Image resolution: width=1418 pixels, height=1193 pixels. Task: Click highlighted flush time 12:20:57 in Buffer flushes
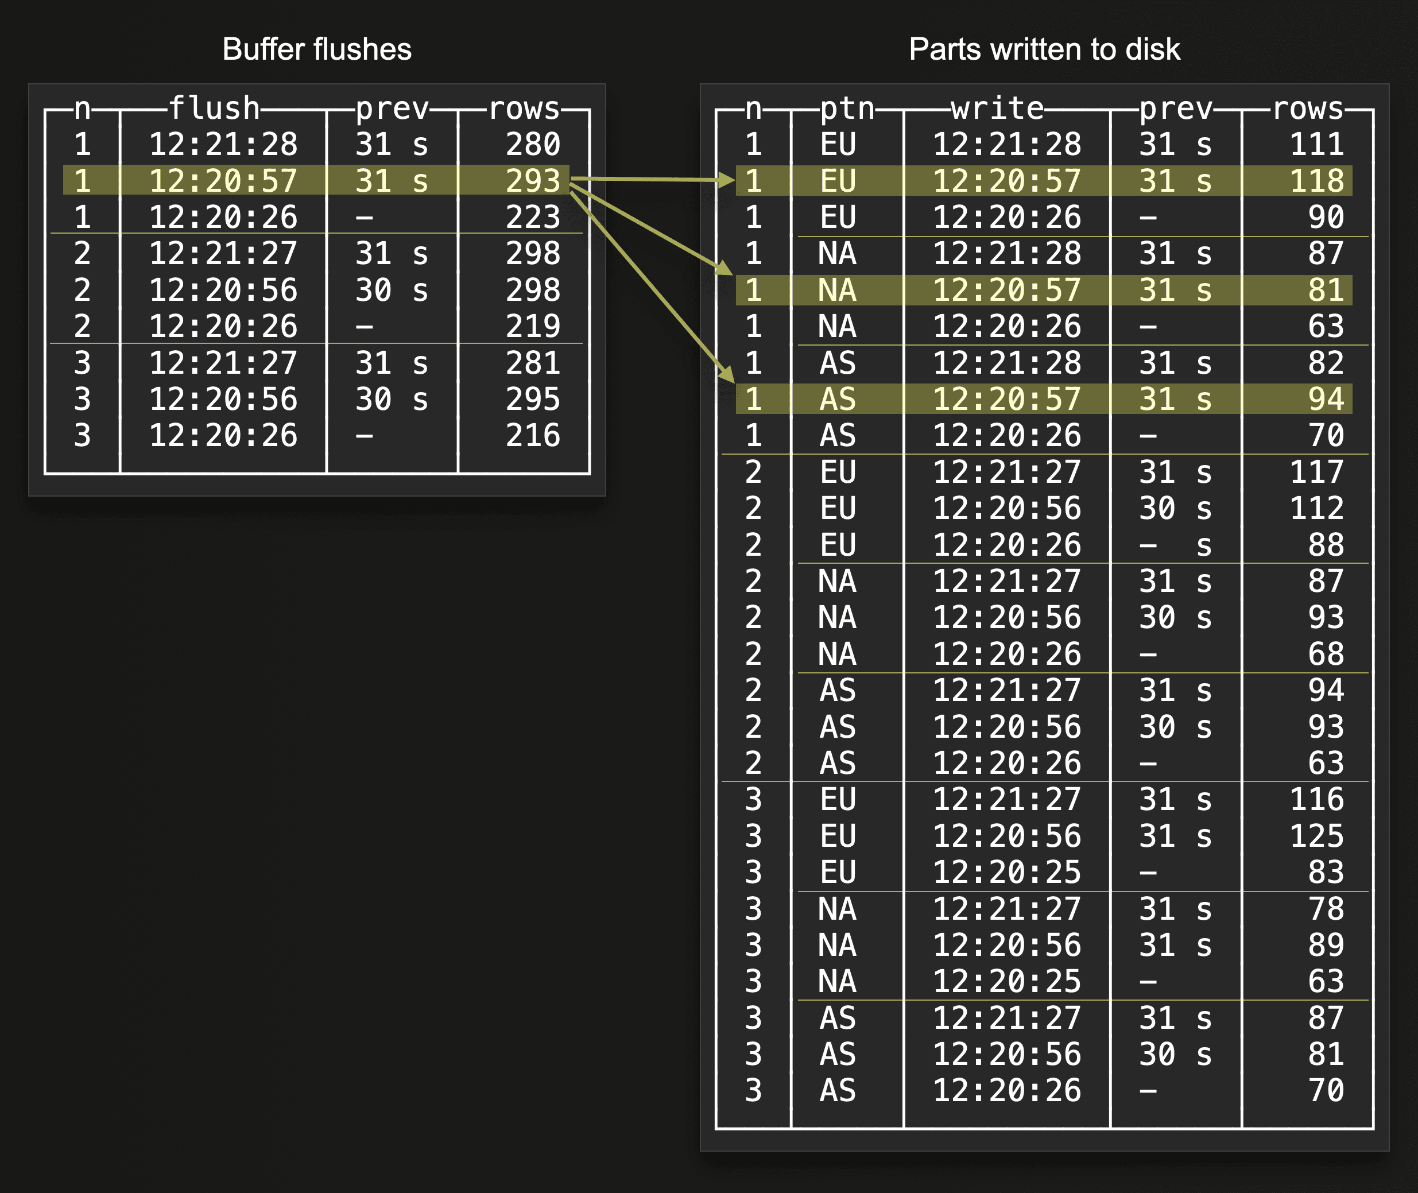(x=223, y=181)
